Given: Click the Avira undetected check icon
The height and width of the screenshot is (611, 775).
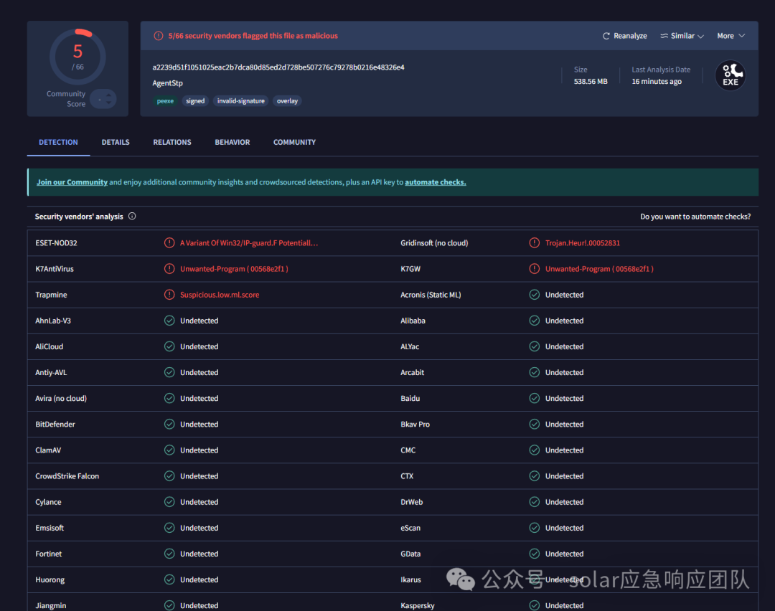Looking at the screenshot, I should coord(169,398).
